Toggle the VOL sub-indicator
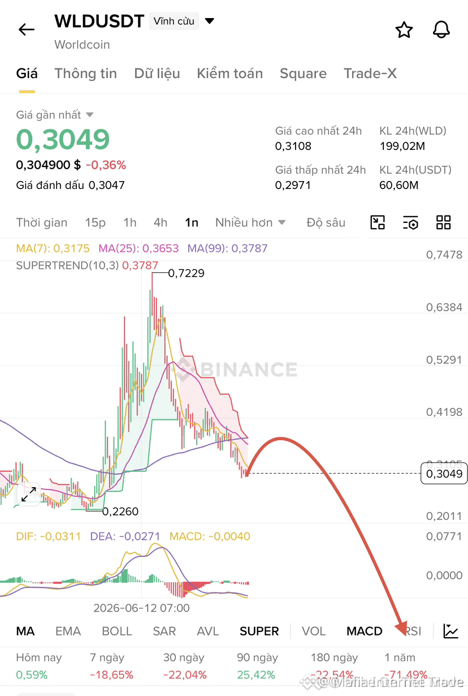Image resolution: width=468 pixels, height=696 pixels. pyautogui.click(x=313, y=631)
